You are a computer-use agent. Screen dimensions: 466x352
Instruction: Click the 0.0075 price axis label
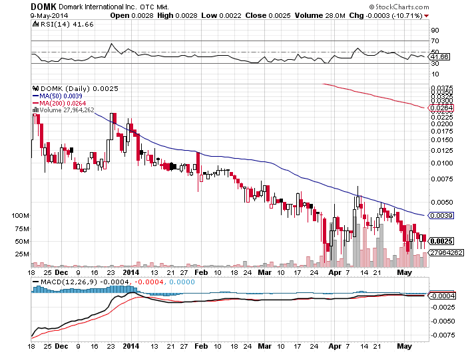point(442,179)
